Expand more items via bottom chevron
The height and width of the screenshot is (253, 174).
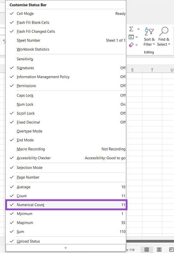pos(66,248)
